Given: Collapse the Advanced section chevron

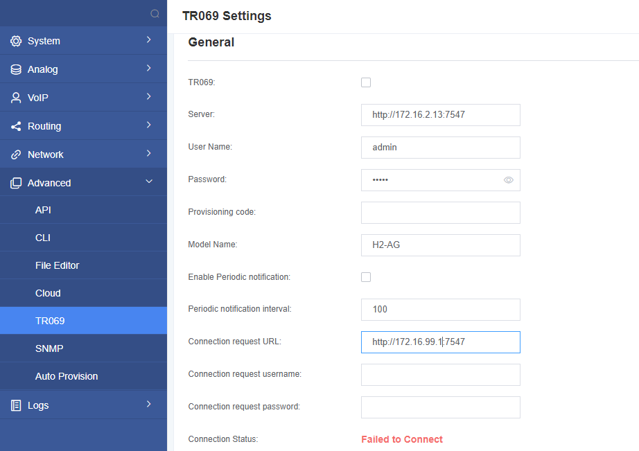Looking at the screenshot, I should coord(149,182).
